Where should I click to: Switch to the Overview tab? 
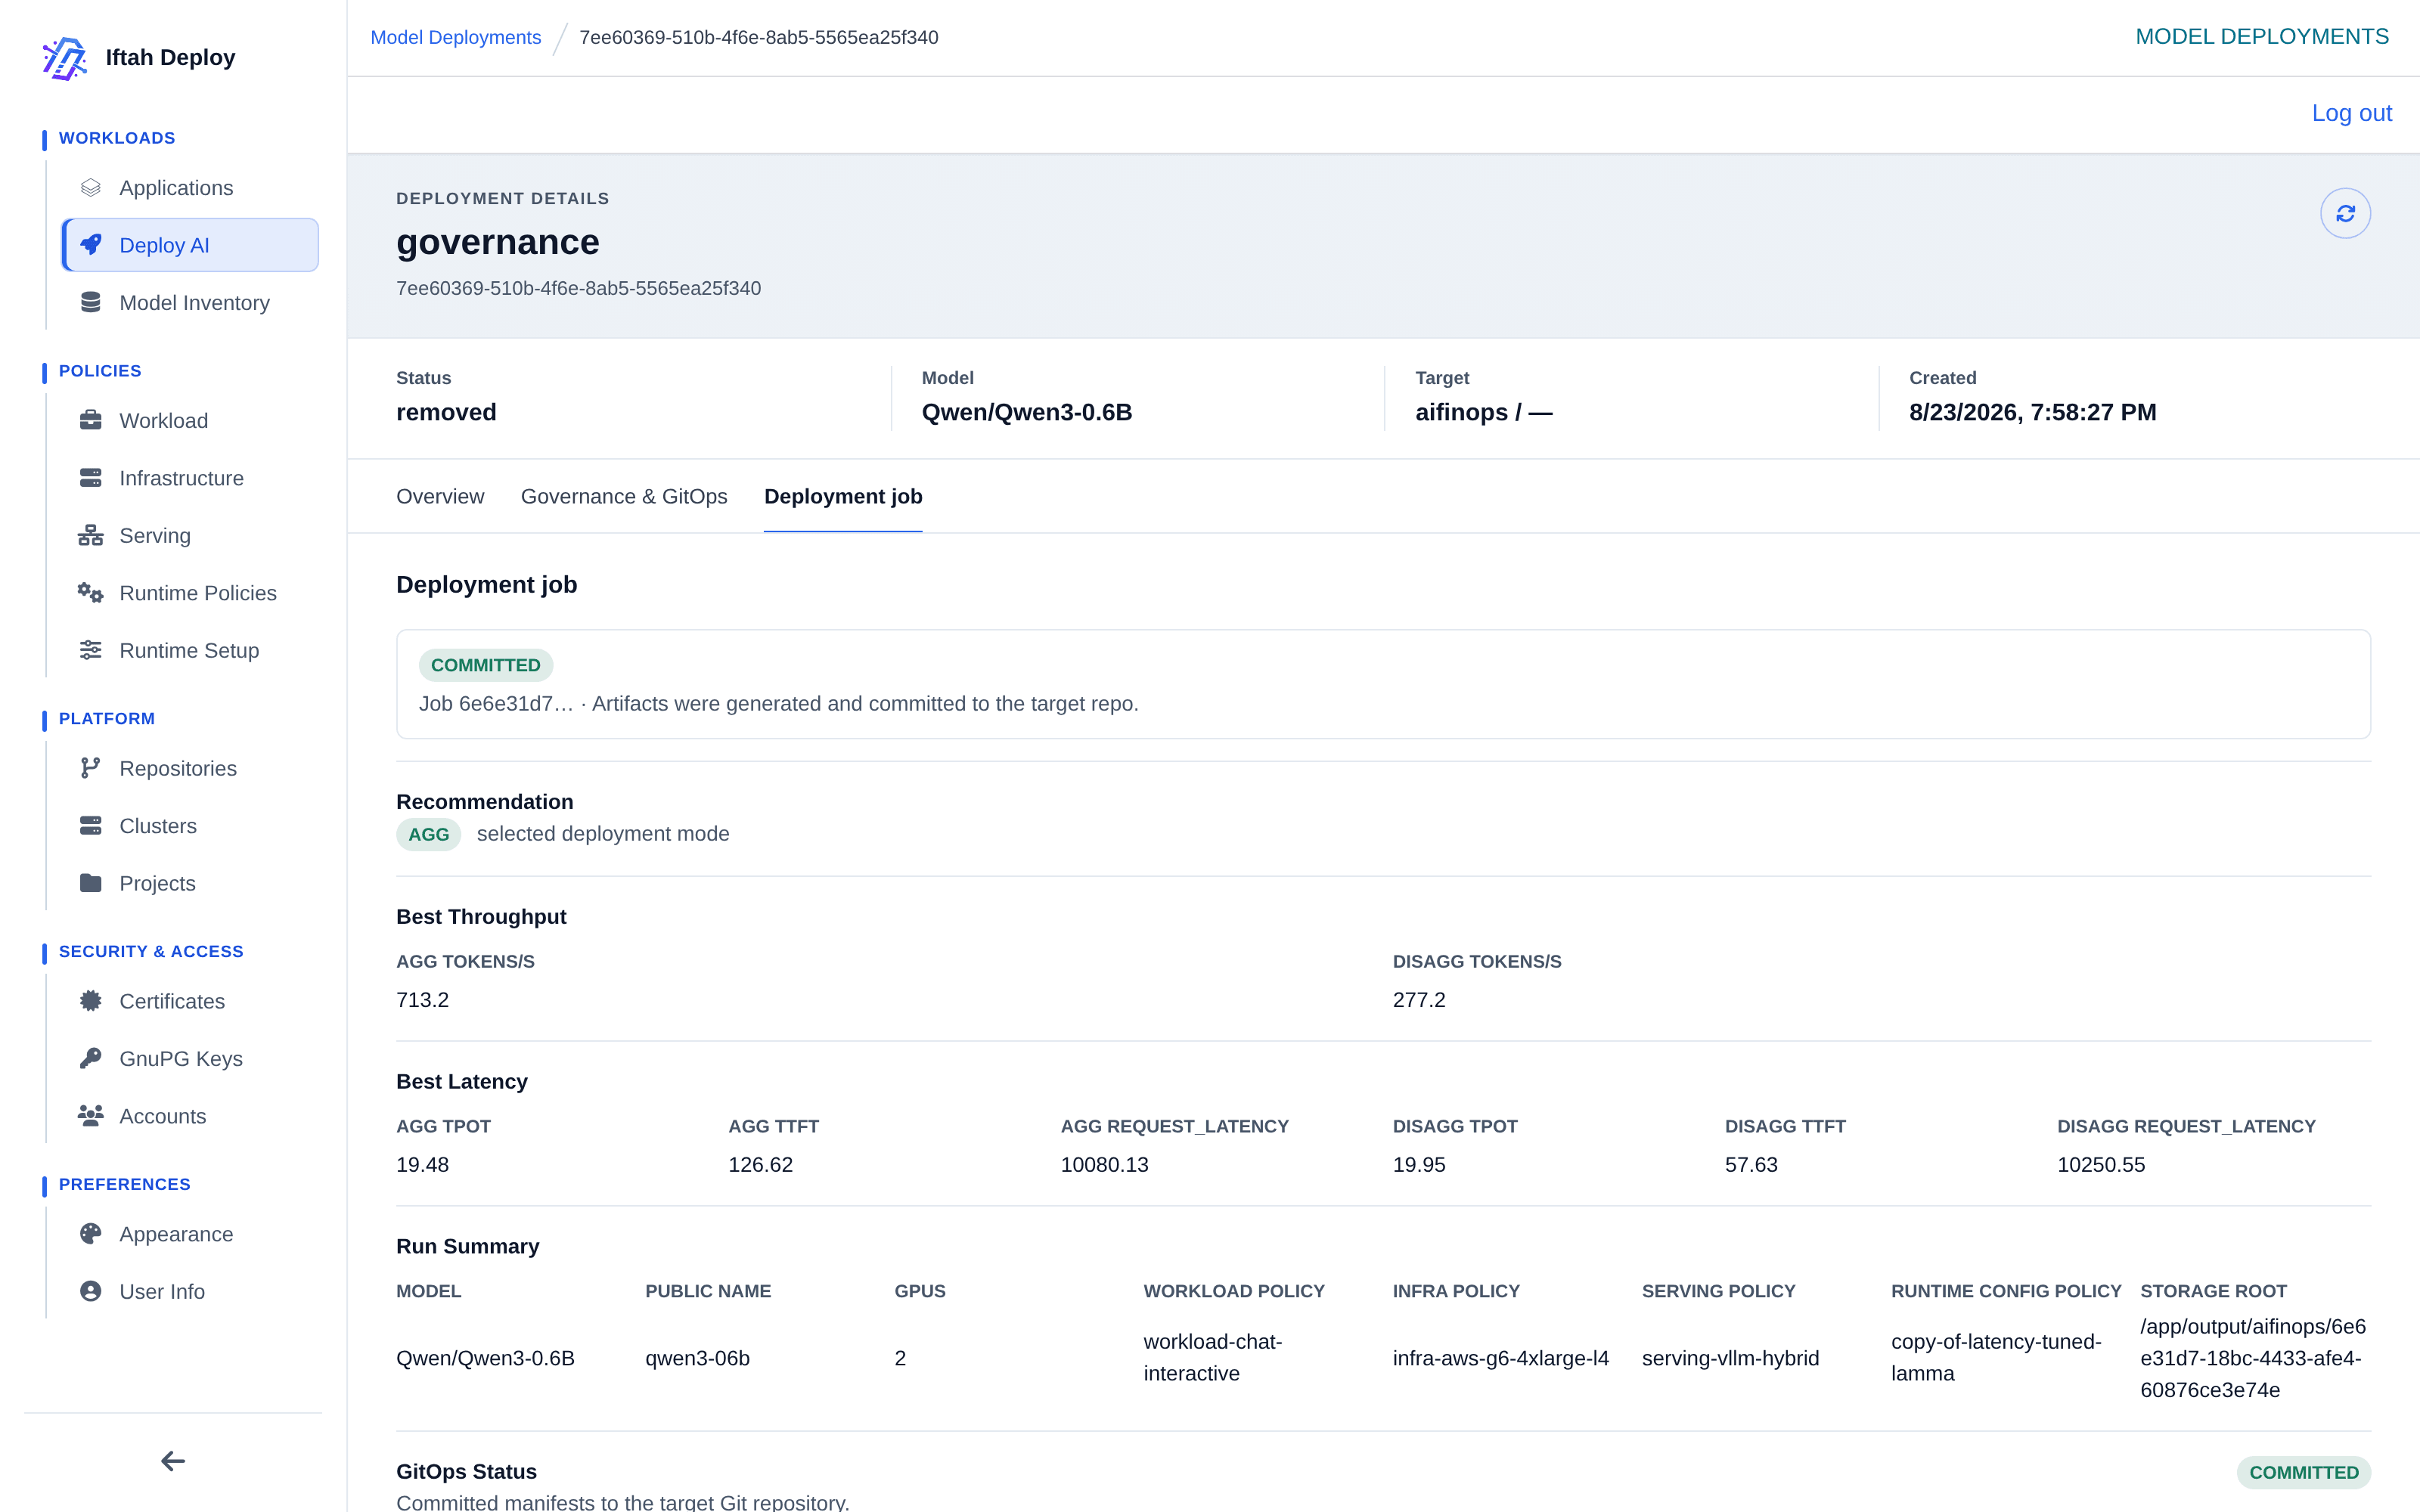pos(440,497)
